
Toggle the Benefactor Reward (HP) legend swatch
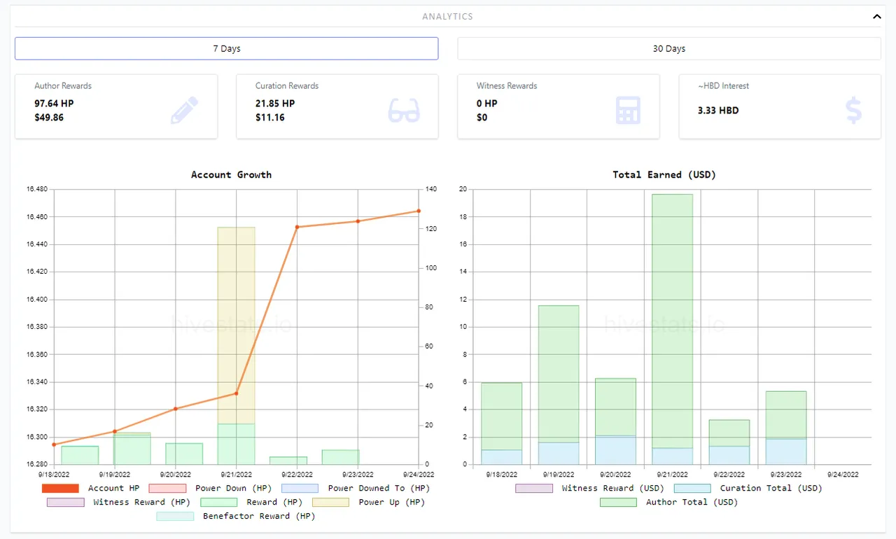[174, 516]
